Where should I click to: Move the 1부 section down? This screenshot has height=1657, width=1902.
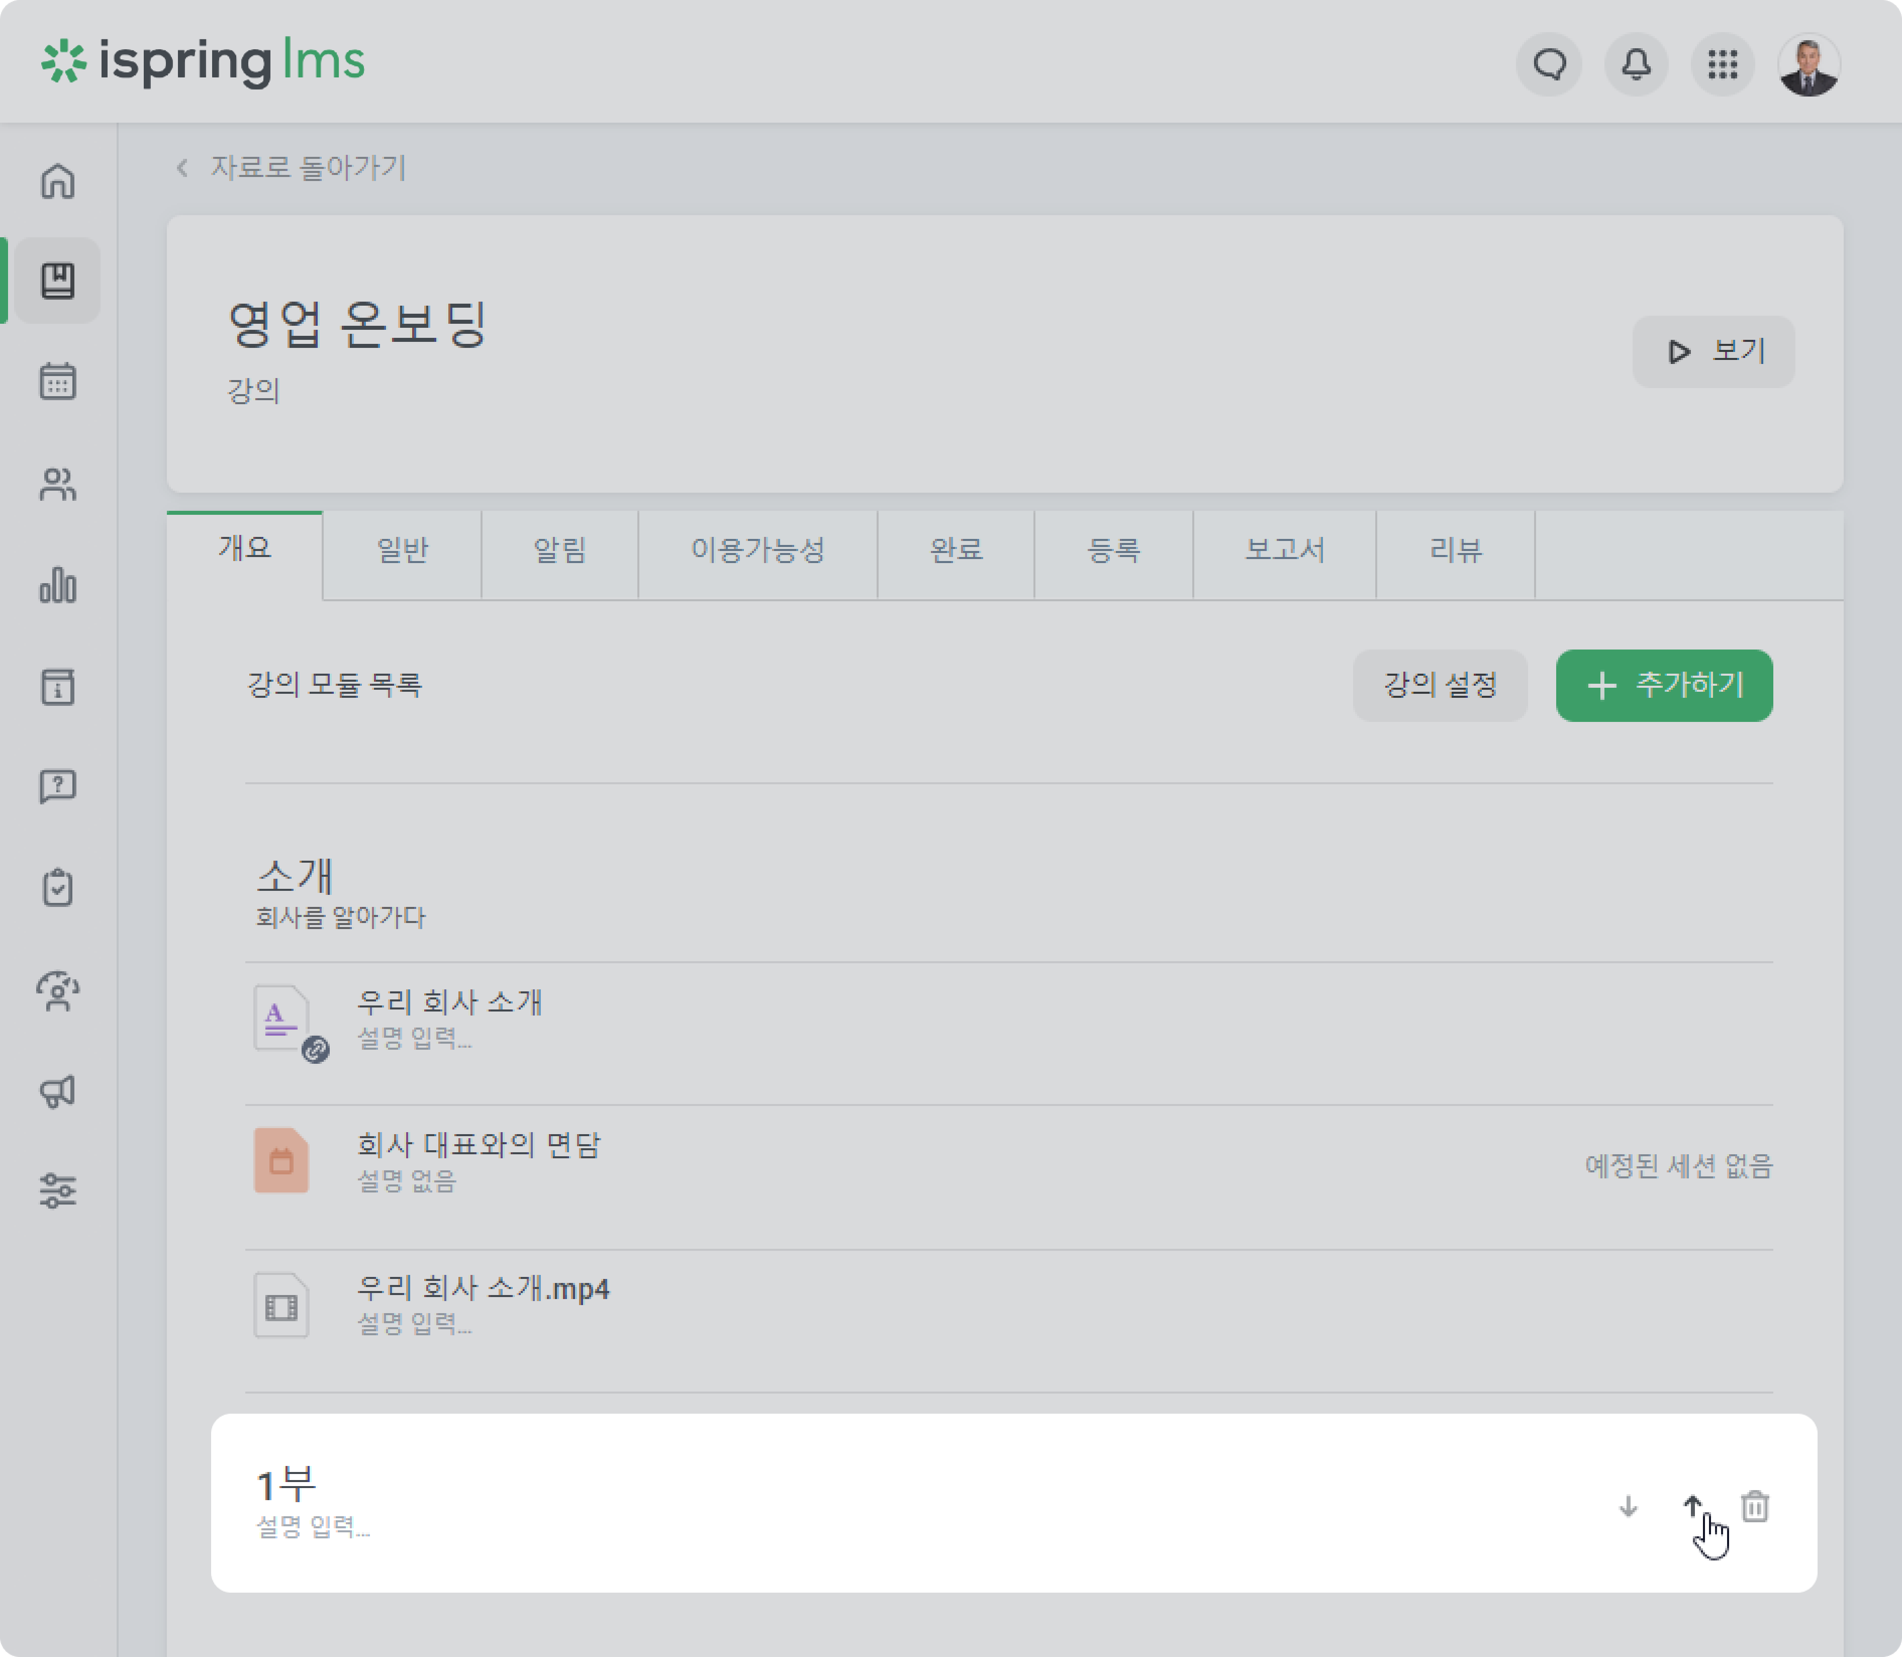click(x=1628, y=1506)
